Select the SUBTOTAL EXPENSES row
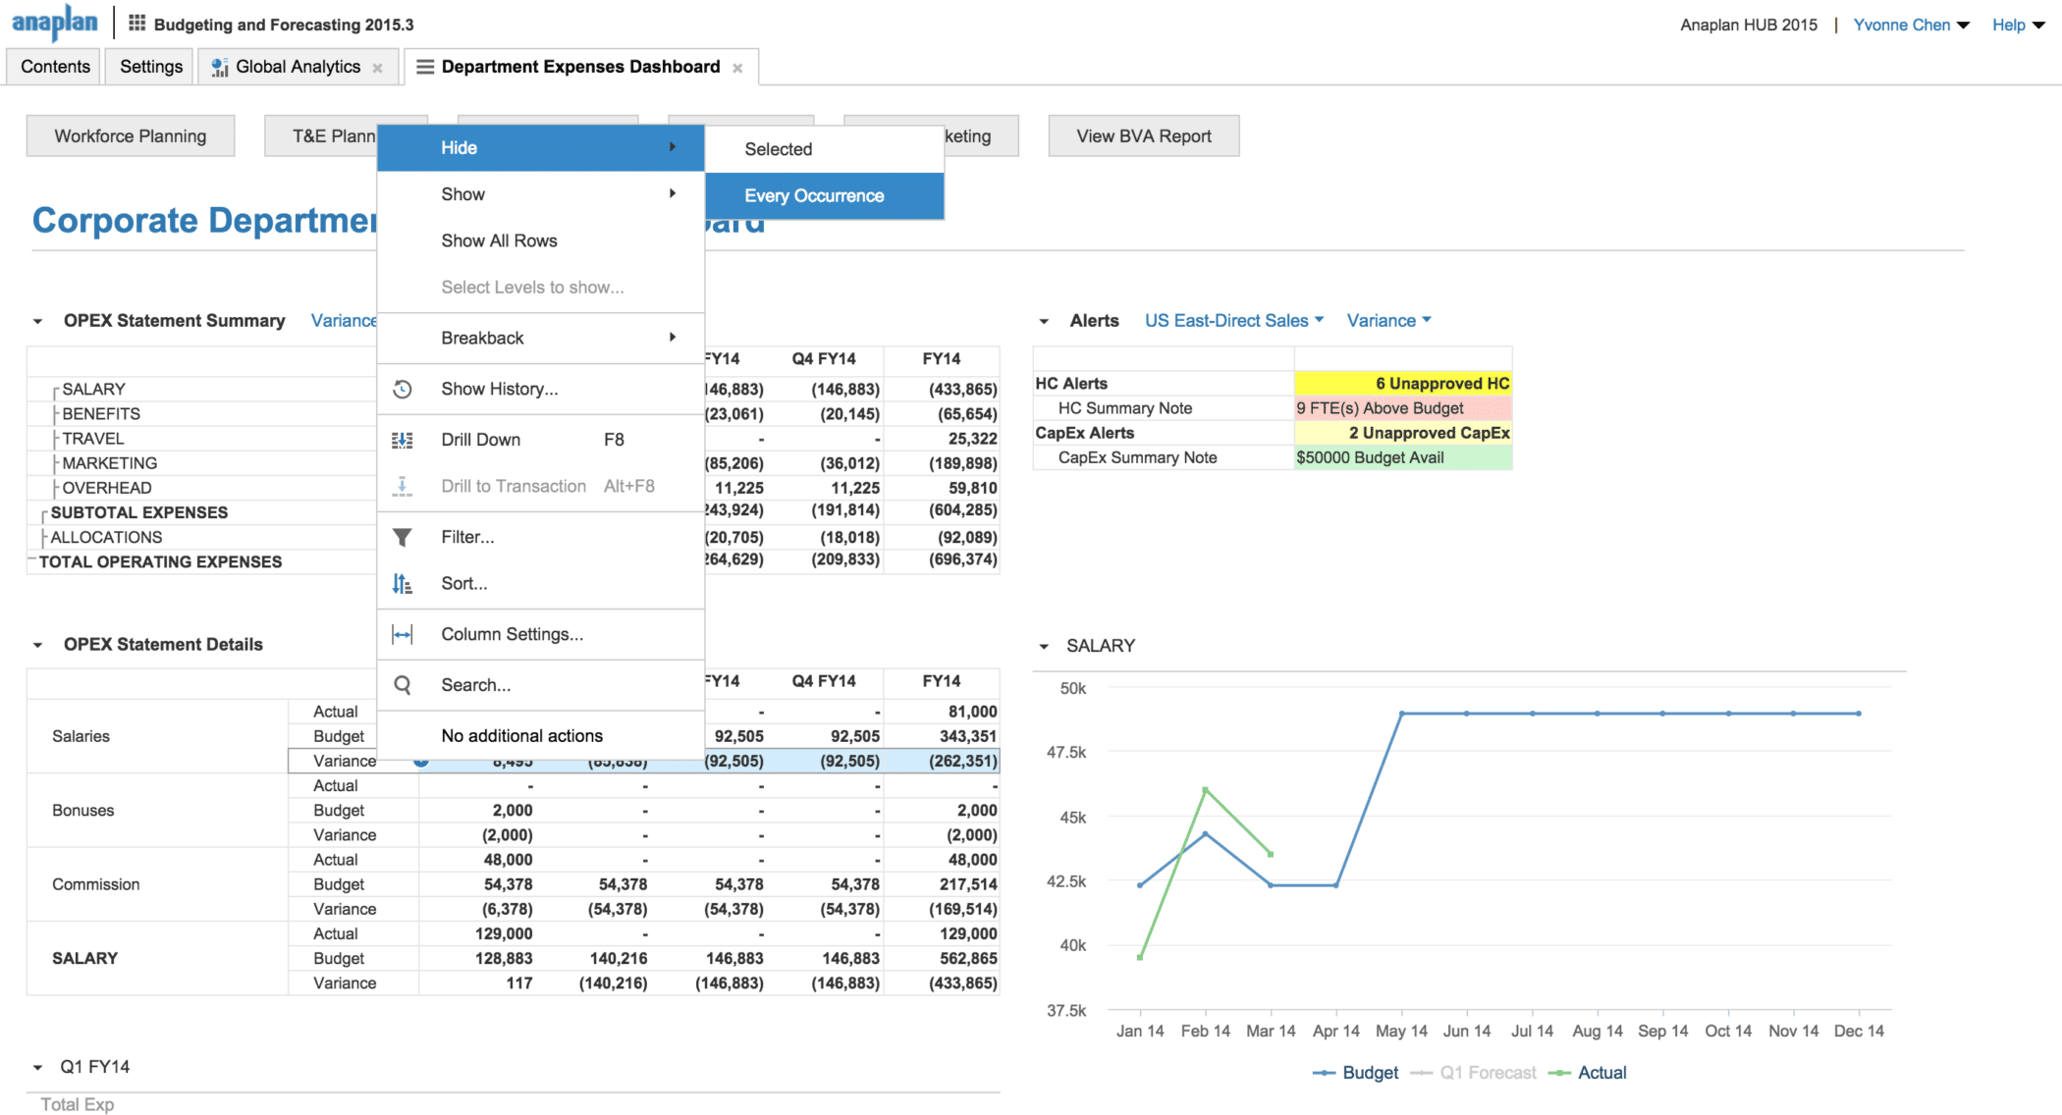The height and width of the screenshot is (1115, 2062). point(139,512)
